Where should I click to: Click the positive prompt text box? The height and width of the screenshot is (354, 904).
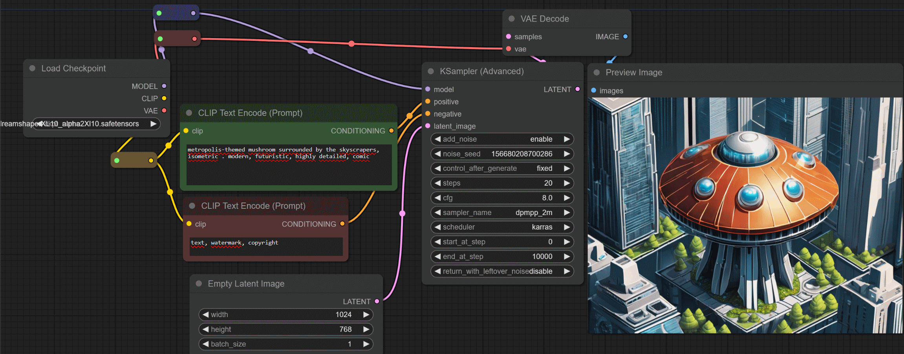(x=289, y=165)
